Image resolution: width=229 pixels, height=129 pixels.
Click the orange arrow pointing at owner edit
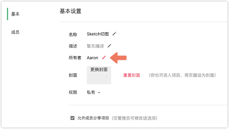(x=118, y=58)
